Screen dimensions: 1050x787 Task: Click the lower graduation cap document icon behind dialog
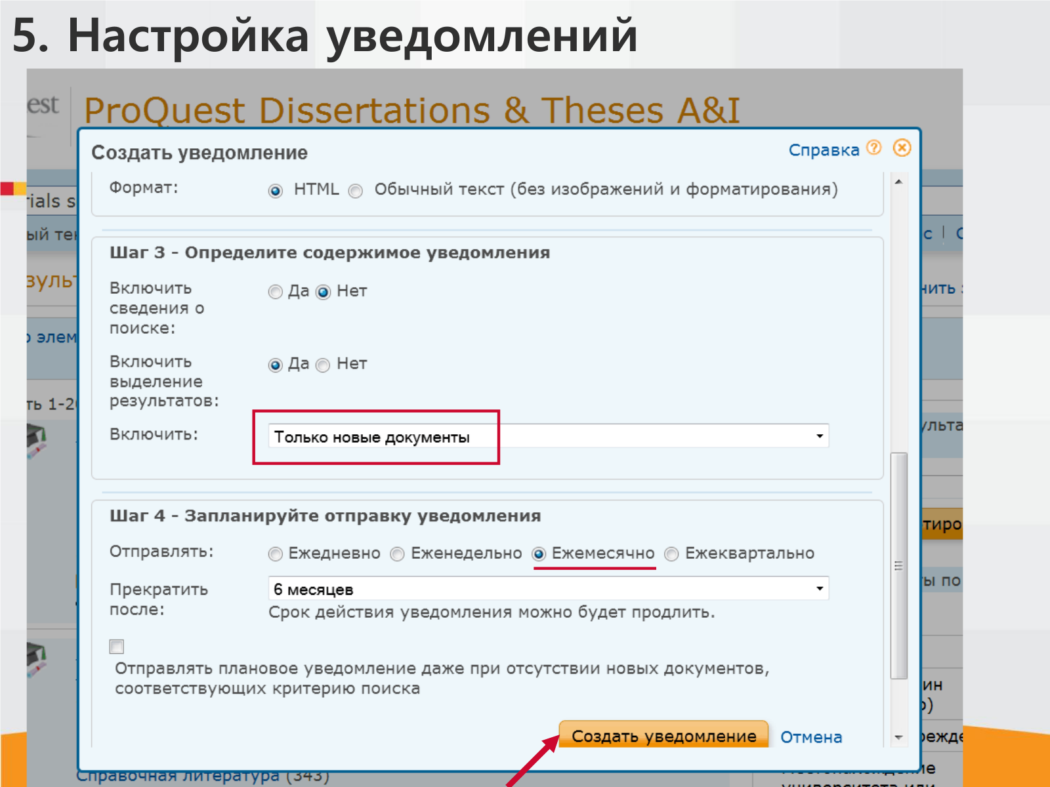click(37, 660)
